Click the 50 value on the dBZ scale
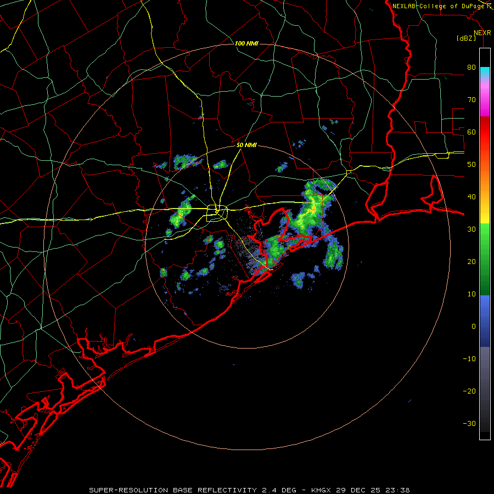Screen dimensions: 494x494 coord(471,165)
